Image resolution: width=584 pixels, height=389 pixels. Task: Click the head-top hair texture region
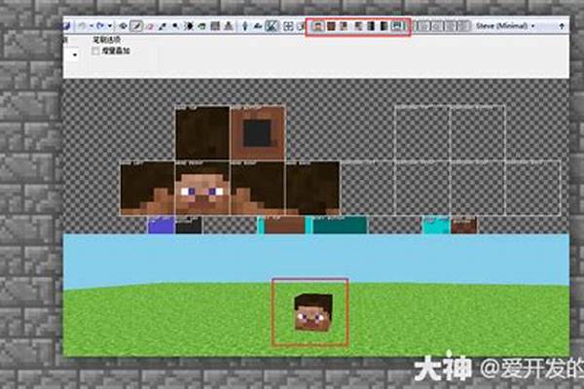[202, 133]
